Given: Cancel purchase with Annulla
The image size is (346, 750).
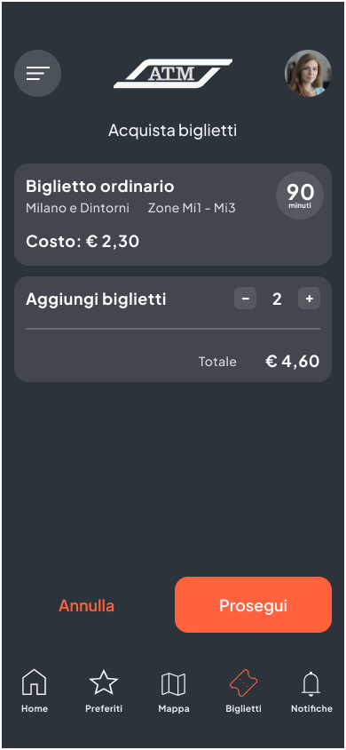Looking at the screenshot, I should click(x=86, y=605).
